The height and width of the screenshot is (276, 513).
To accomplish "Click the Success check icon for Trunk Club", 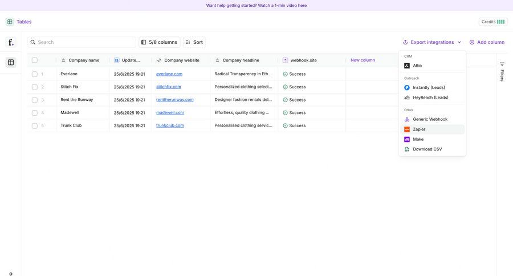I will [x=286, y=125].
